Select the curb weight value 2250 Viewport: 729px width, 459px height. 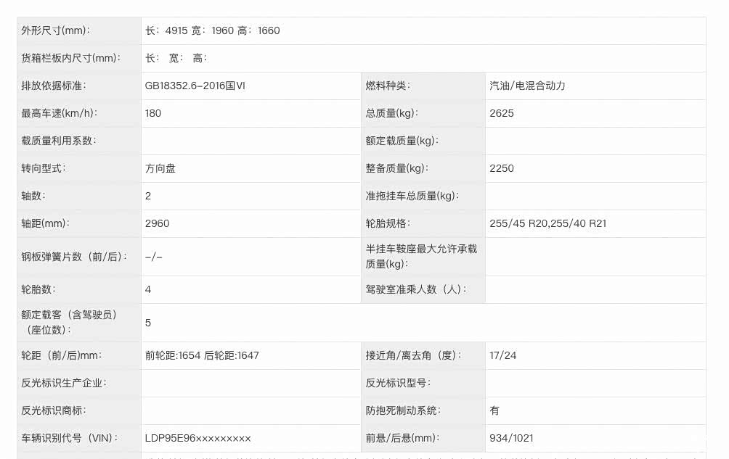click(x=502, y=168)
